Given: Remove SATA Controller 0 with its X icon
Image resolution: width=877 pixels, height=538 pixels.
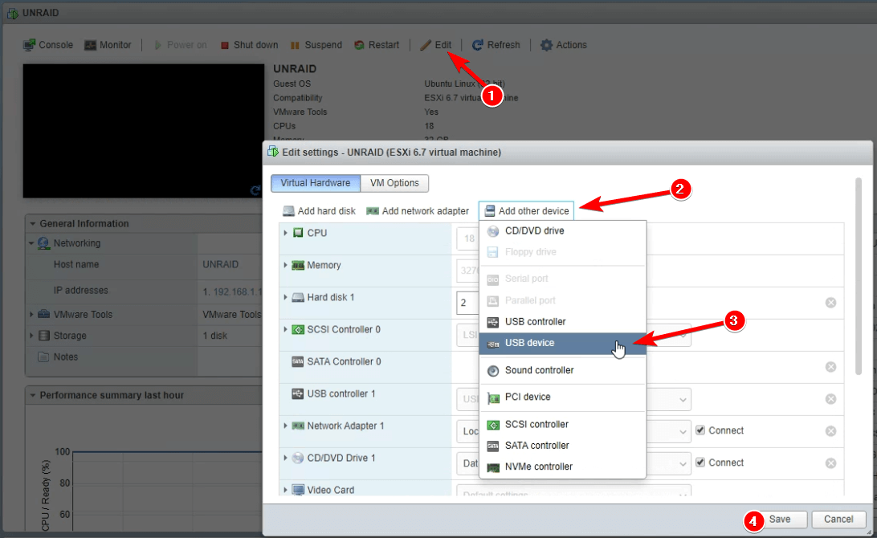Looking at the screenshot, I should tap(831, 367).
